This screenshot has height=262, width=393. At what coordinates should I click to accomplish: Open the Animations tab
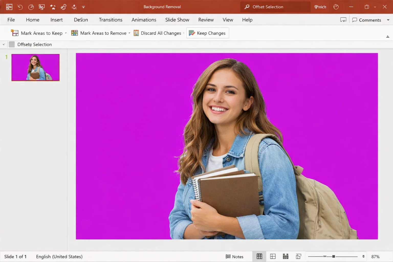click(144, 20)
